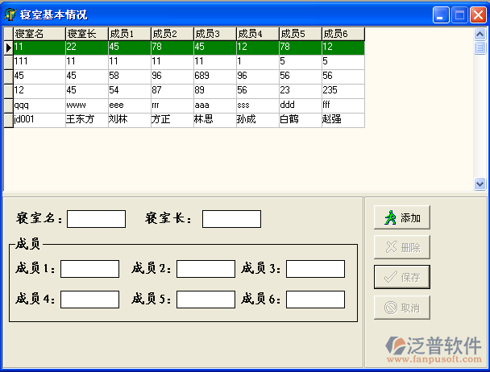Click the scroll down arrow of the grid

click(x=480, y=184)
